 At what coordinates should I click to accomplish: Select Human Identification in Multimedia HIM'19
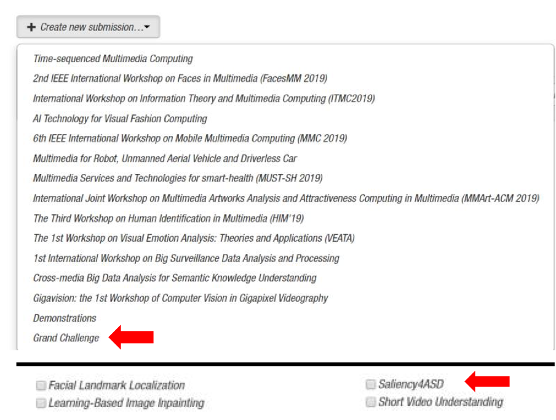[169, 218]
